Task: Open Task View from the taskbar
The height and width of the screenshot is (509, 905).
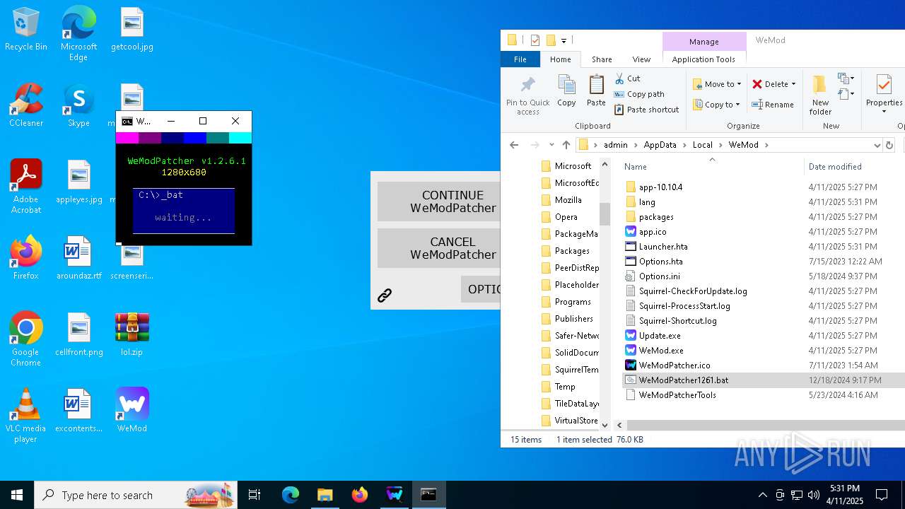Action: (255, 495)
